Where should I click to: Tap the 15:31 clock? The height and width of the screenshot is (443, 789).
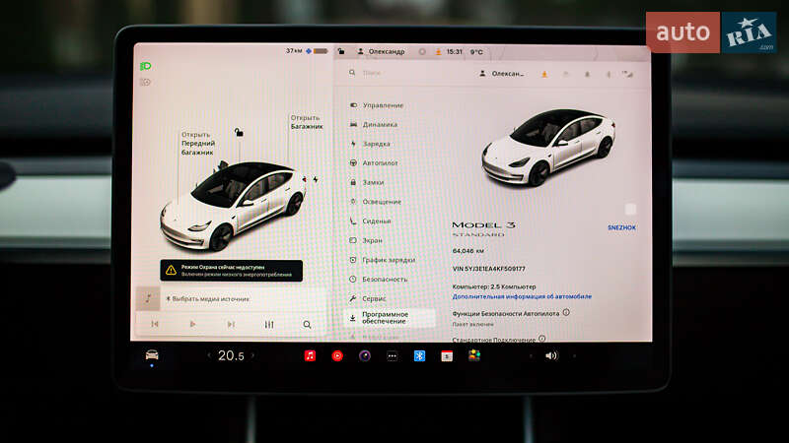tap(454, 52)
